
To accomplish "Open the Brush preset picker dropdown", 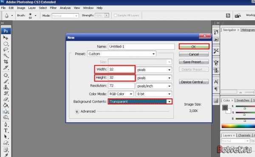I will 35,16.
